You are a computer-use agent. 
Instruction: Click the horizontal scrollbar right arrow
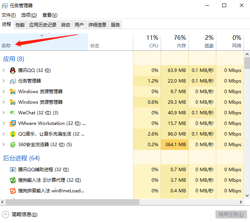click(241, 202)
